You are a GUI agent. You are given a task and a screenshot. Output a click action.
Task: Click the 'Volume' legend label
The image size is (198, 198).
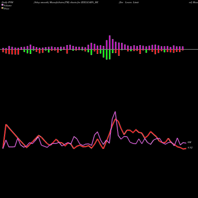click(8, 6)
